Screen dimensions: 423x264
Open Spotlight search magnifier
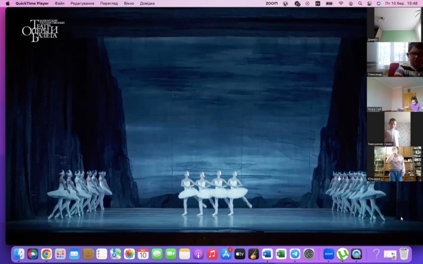click(x=360, y=4)
